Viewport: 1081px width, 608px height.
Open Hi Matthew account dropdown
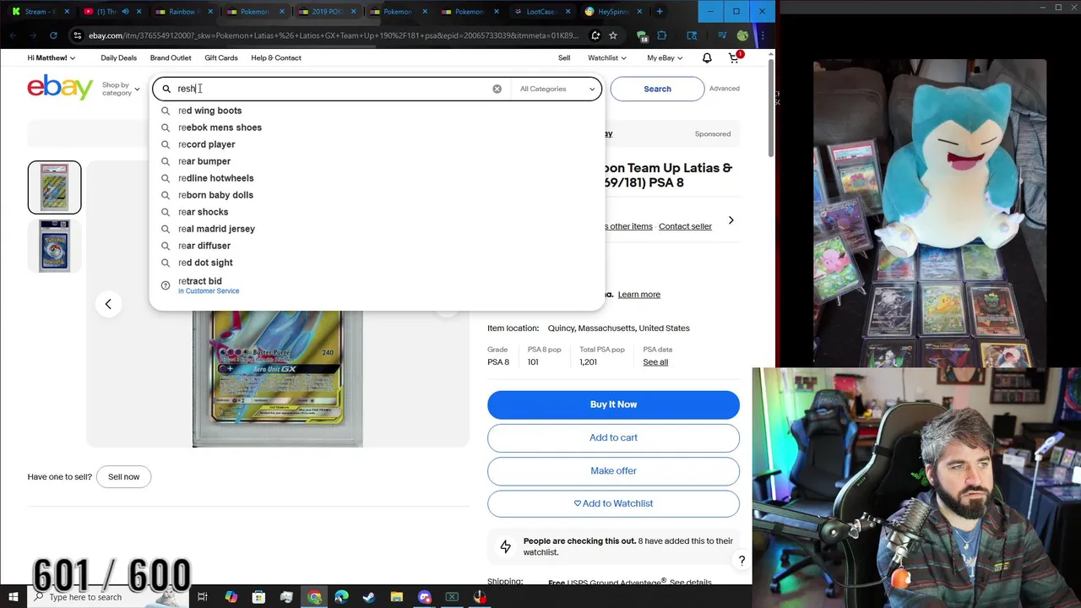[52, 58]
